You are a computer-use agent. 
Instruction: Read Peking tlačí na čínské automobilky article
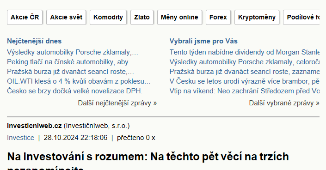71,62
